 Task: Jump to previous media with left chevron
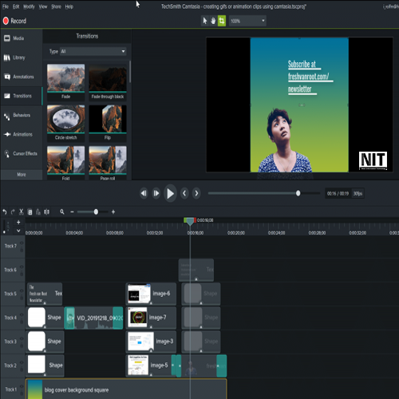pyautogui.click(x=184, y=193)
